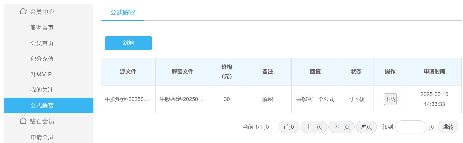Open 股海首页 in the sidebar
Viewport: 463px width, 143px height.
(x=42, y=28)
